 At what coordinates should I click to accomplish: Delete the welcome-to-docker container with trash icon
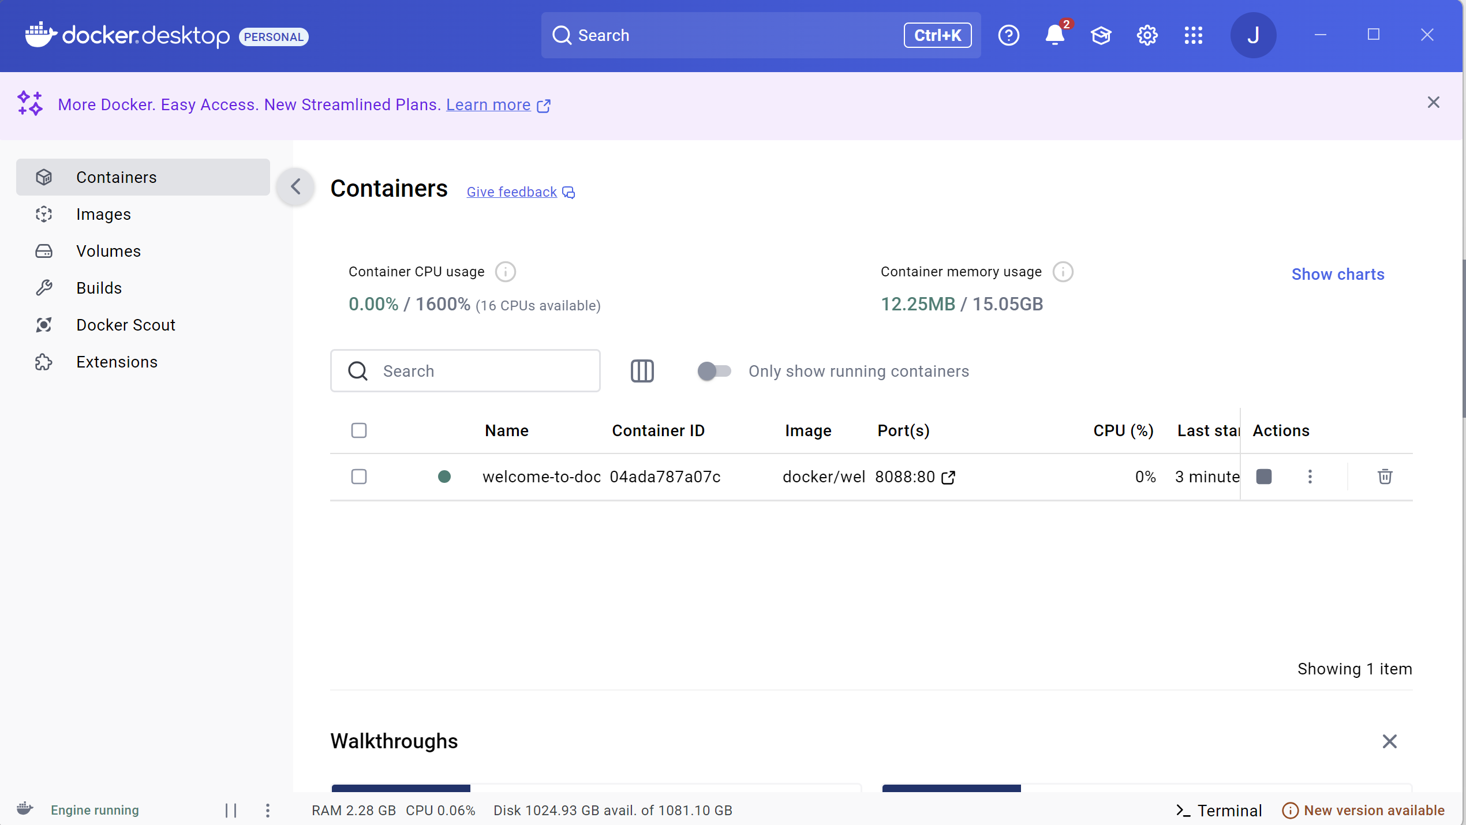pos(1385,477)
